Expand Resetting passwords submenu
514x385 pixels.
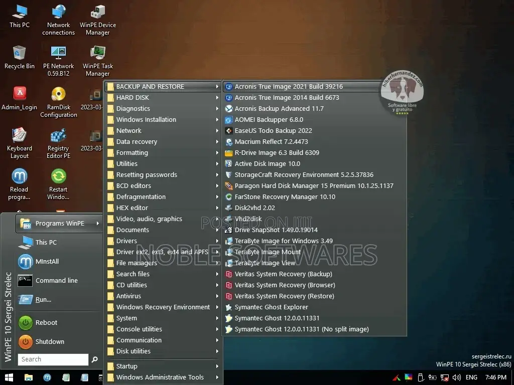pyautogui.click(x=163, y=175)
